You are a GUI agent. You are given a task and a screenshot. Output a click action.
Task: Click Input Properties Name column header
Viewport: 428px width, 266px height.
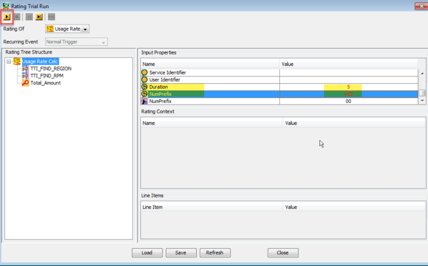pos(210,64)
